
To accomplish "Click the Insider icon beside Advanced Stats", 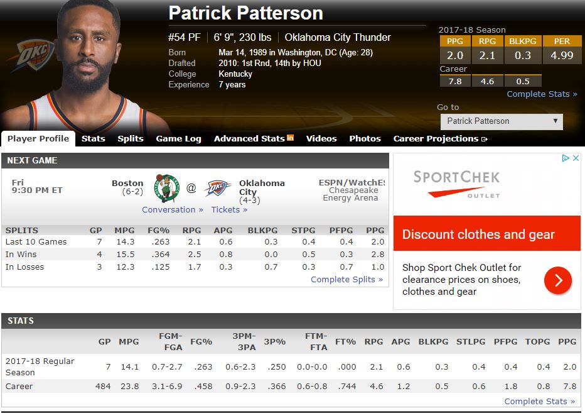I will (290, 138).
